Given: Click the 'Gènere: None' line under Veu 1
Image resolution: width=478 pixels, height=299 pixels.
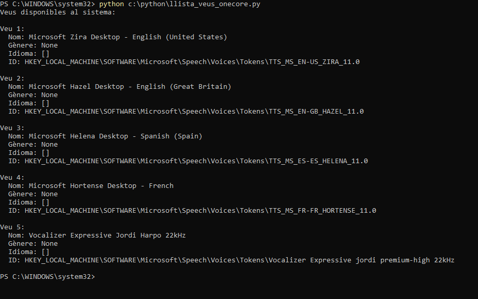Looking at the screenshot, I should point(33,45).
